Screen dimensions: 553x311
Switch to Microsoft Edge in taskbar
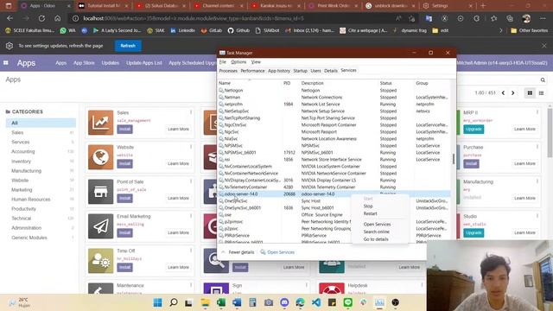[300, 302]
